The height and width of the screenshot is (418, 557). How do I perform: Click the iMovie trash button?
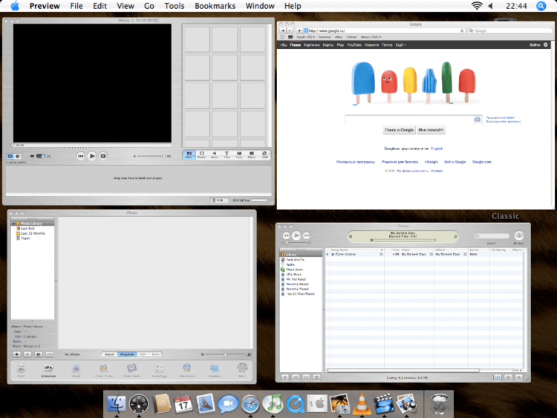(x=218, y=200)
